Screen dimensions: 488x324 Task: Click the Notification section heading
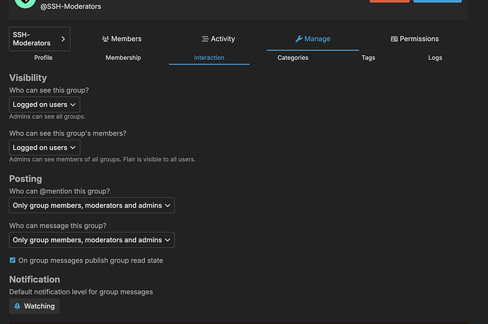click(35, 280)
